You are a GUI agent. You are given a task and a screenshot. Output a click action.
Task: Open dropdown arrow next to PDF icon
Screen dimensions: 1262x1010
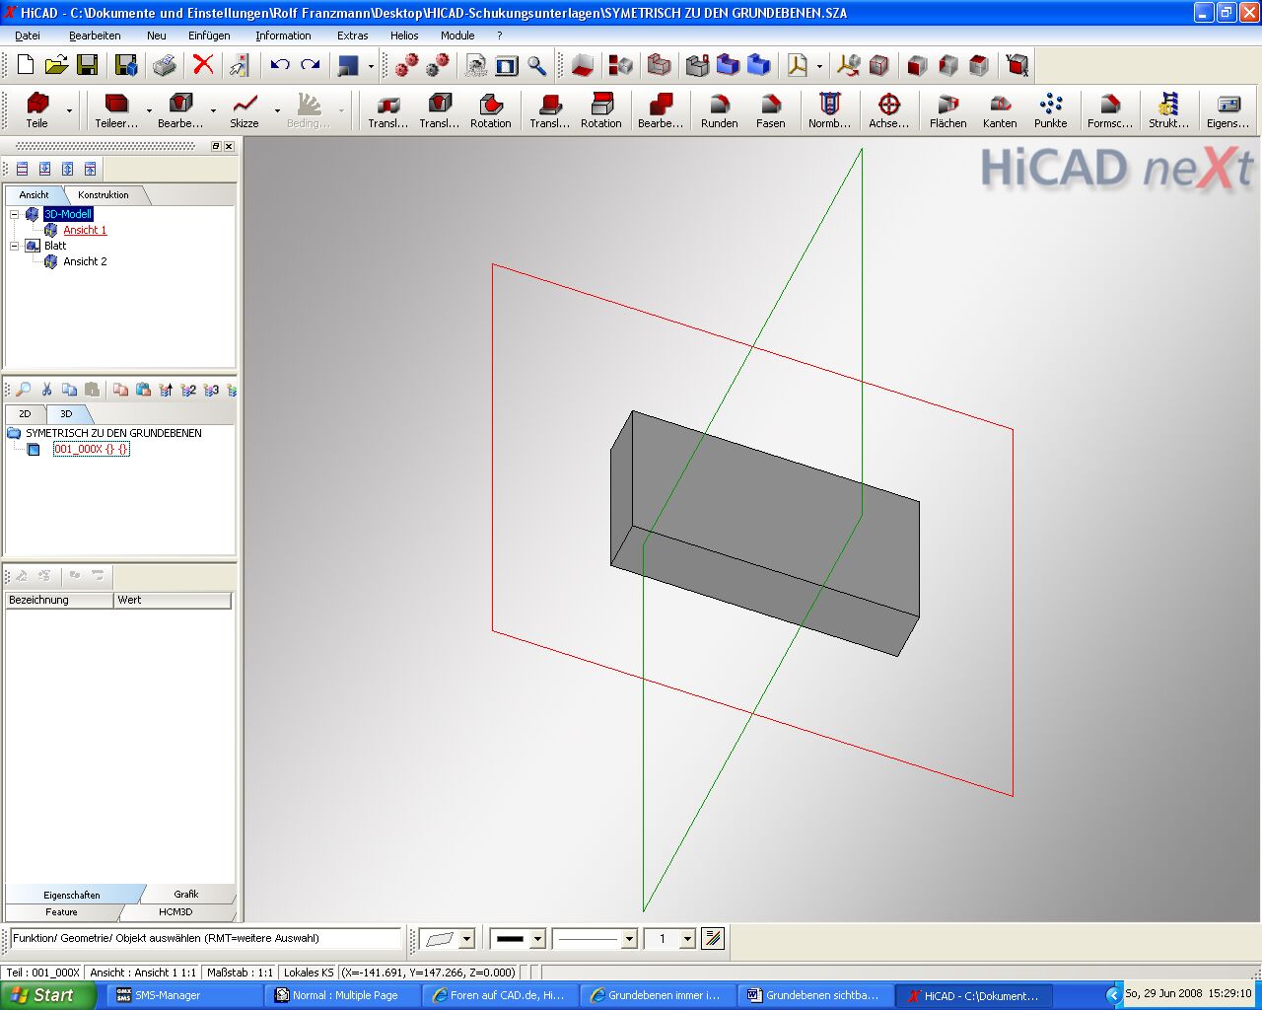point(819,66)
